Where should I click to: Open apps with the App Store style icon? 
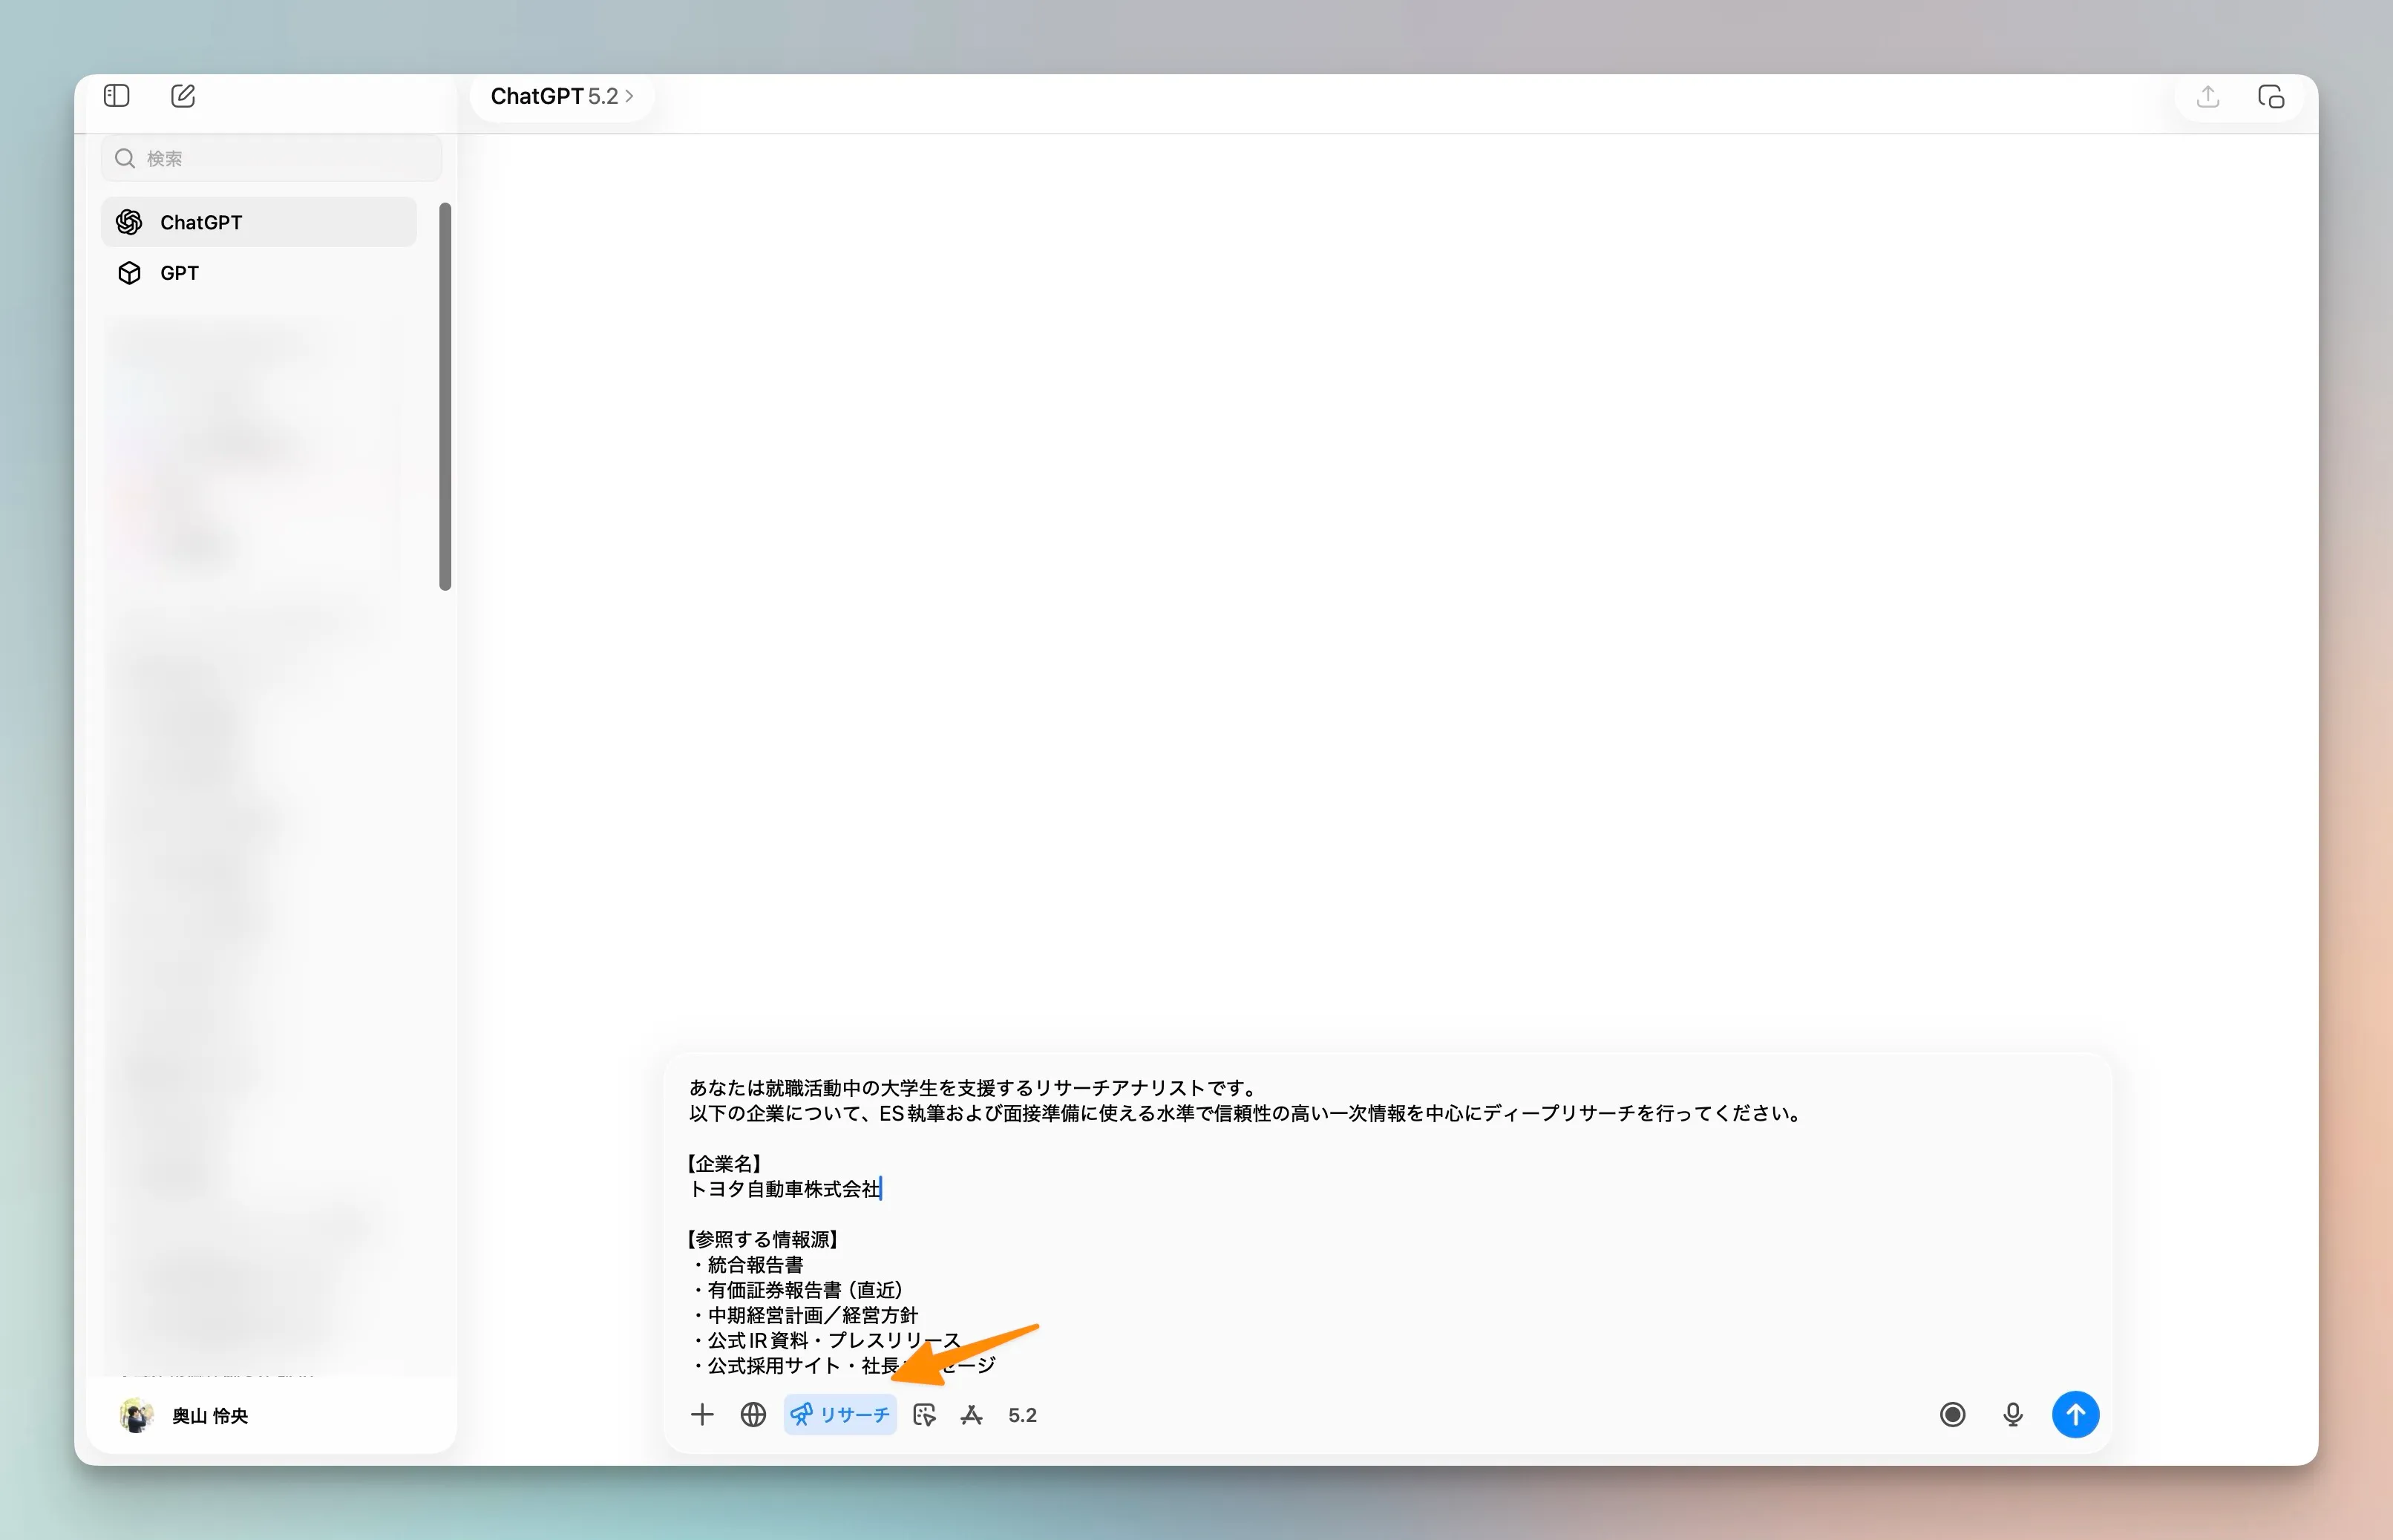tap(971, 1414)
